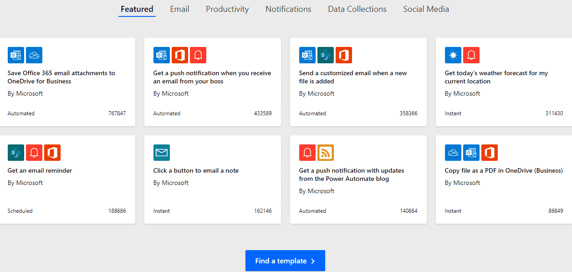Click Office icon in boss email notification card

tap(180, 55)
